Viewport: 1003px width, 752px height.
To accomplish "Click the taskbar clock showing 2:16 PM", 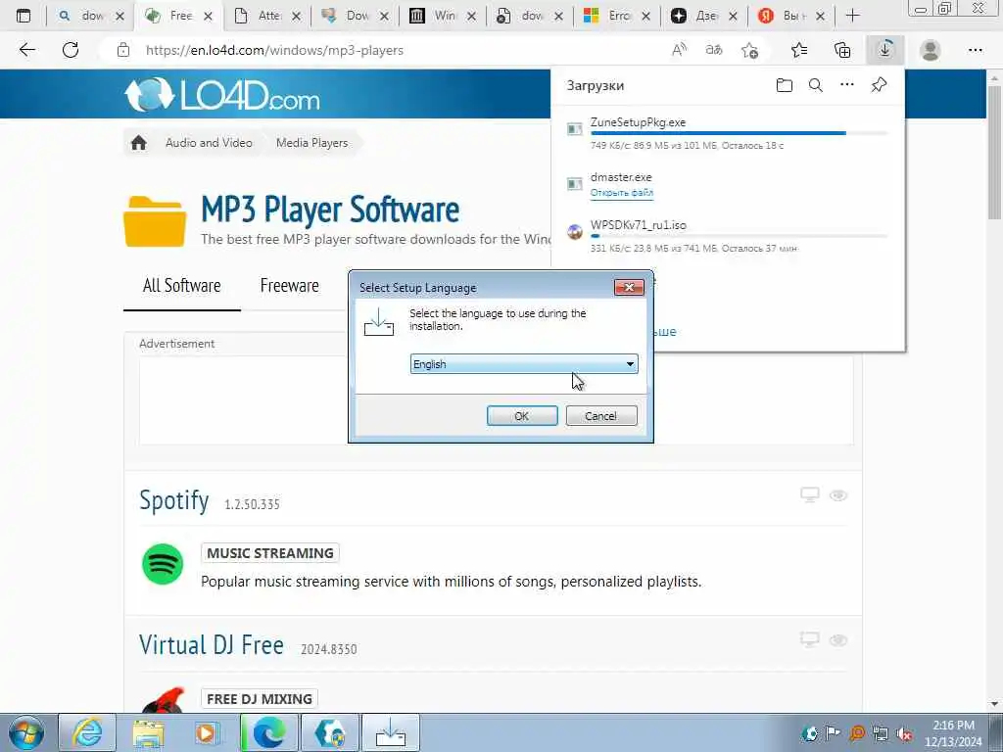I will coord(953,733).
